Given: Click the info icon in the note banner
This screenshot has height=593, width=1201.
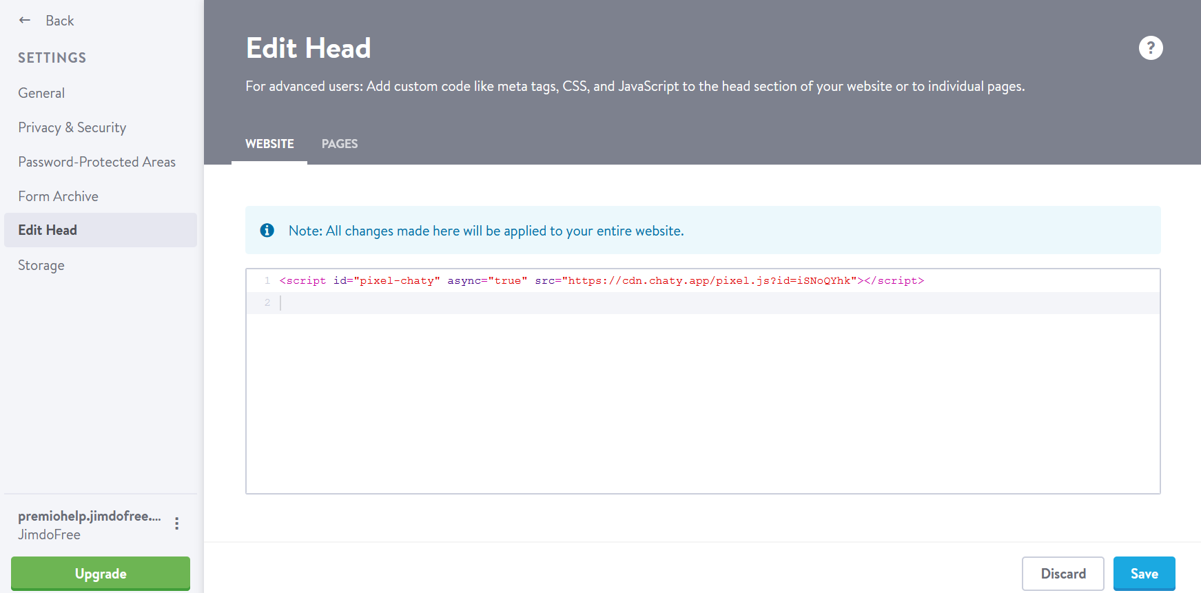Looking at the screenshot, I should coord(267,230).
